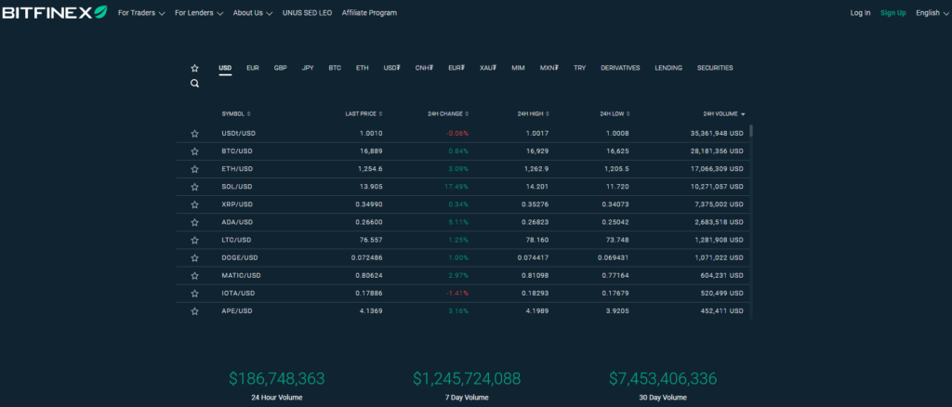Screen dimensions: 952x407
Task: Open the XRP/USD pair row
Action: click(x=465, y=204)
